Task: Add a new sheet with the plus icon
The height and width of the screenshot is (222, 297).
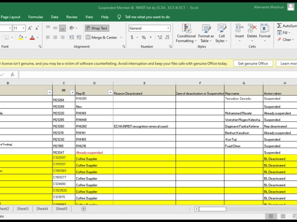Action: tap(83, 209)
